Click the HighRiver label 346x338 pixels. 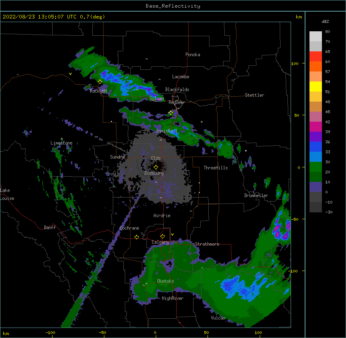(173, 298)
